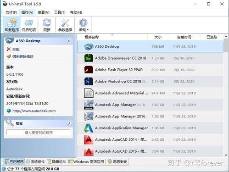Click the status bar info icon
Image resolution: width=229 pixels, height=172 pixels.
(x=4, y=169)
